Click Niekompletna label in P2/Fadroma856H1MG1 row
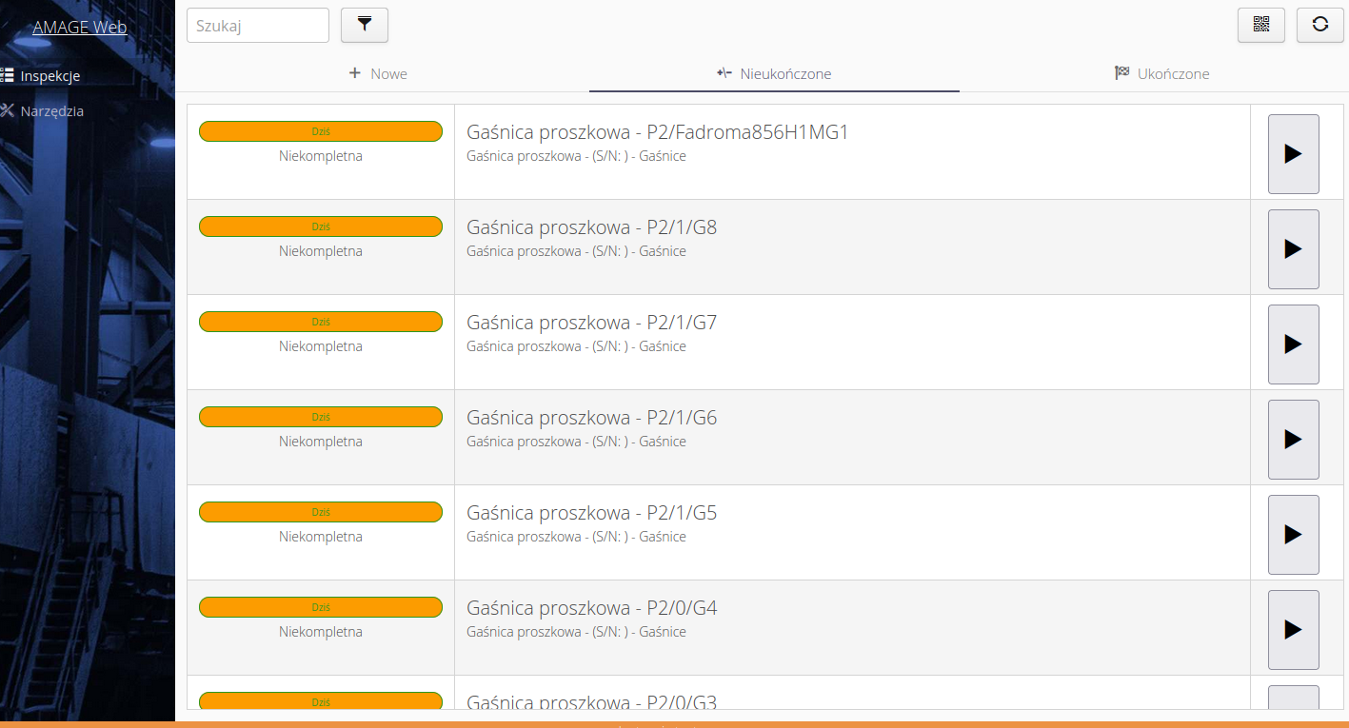 [x=321, y=156]
